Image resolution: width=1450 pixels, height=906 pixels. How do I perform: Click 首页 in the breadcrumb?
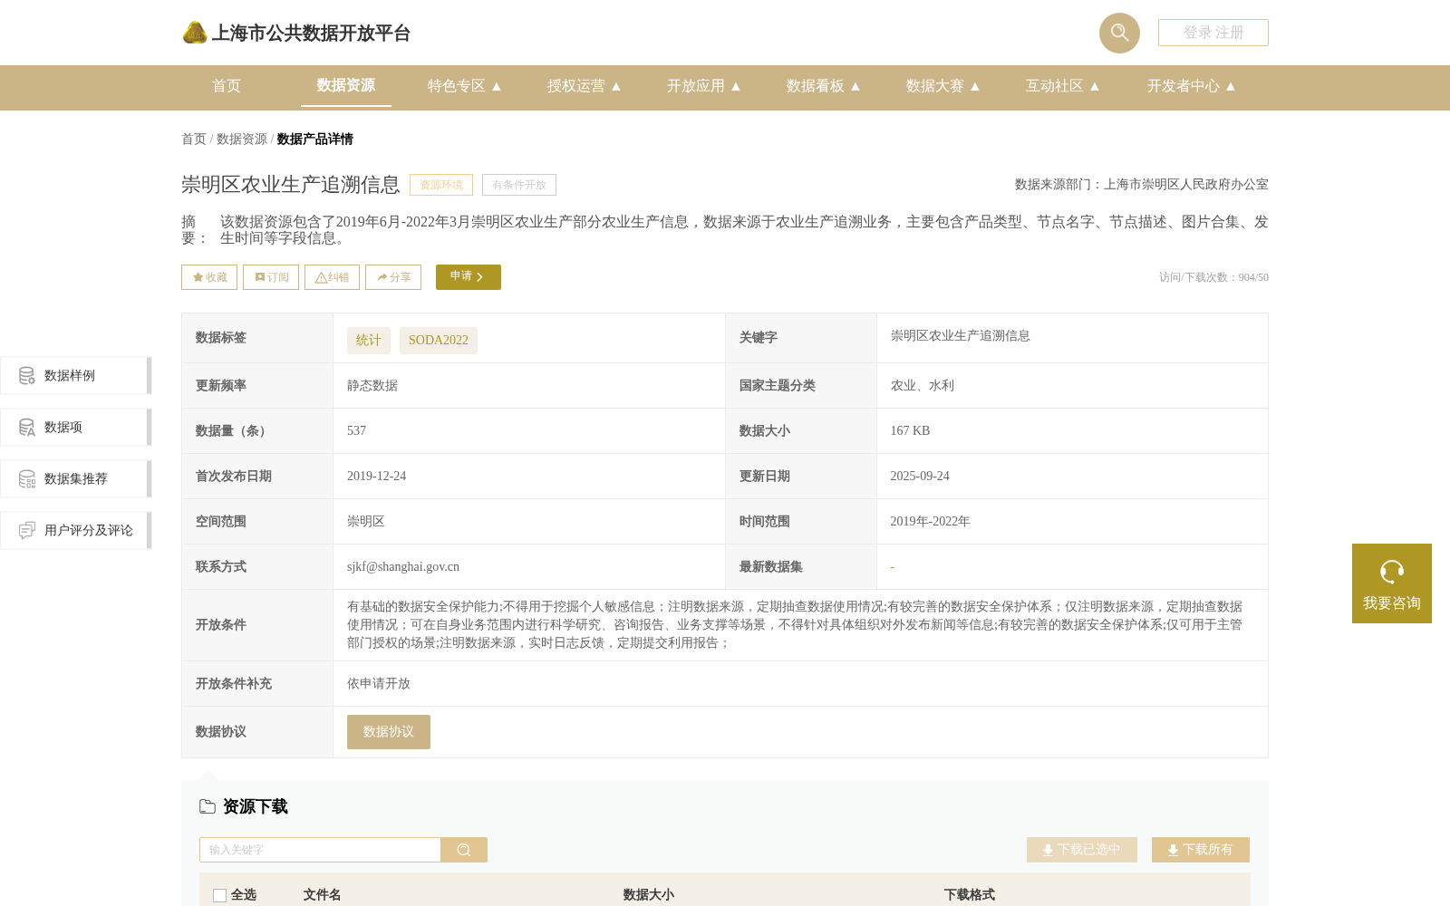pos(194,139)
